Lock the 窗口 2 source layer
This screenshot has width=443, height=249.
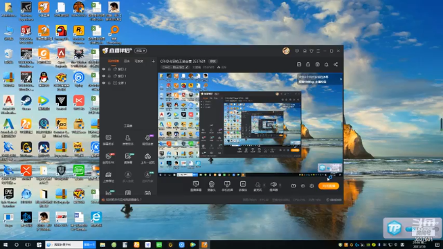click(x=109, y=69)
